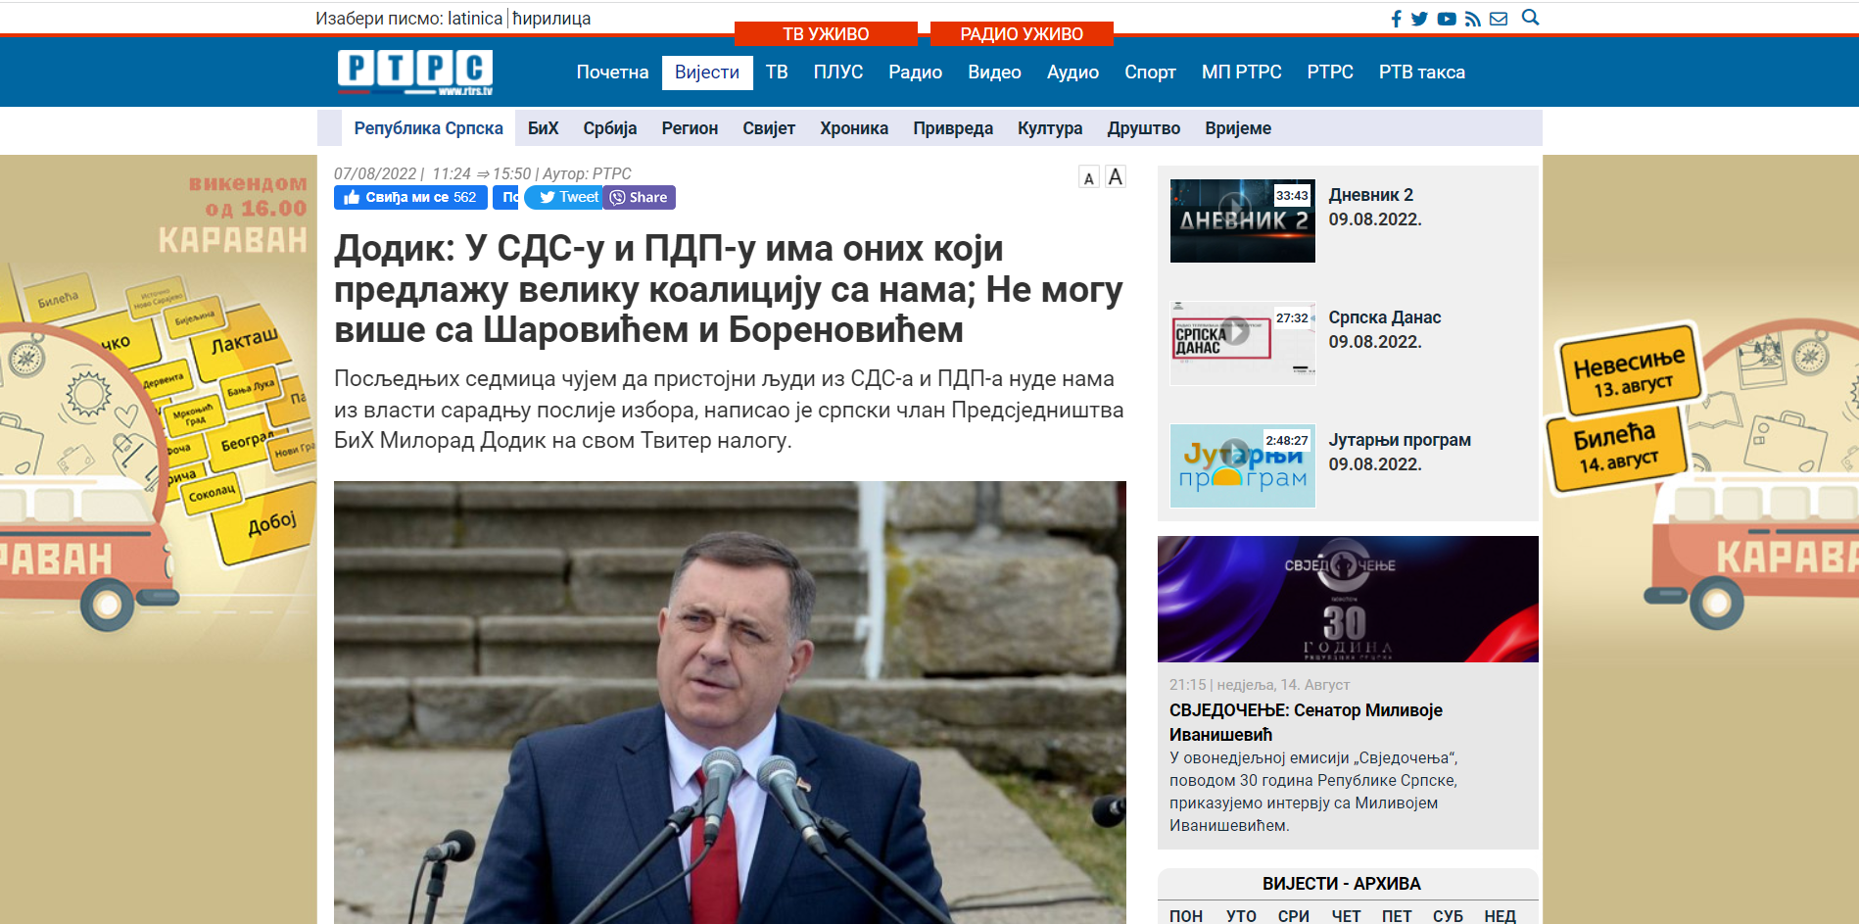The width and height of the screenshot is (1859, 924).
Task: Tweet this article
Action: point(568,197)
